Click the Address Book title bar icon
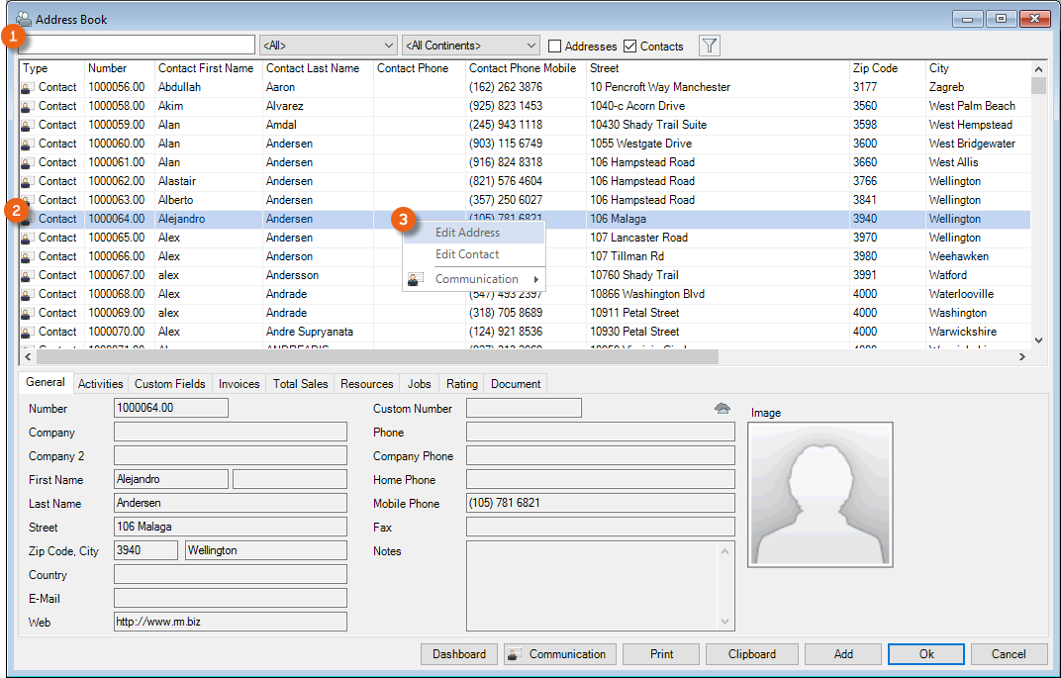This screenshot has width=1061, height=678. (x=22, y=19)
